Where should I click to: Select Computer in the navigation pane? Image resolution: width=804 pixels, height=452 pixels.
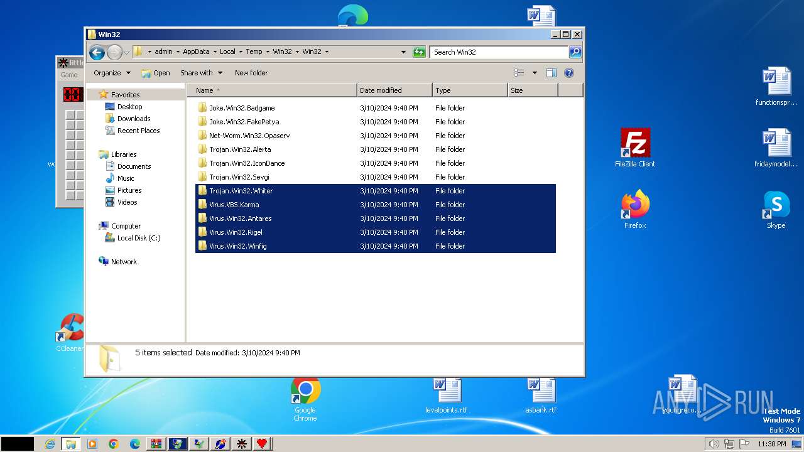(126, 226)
